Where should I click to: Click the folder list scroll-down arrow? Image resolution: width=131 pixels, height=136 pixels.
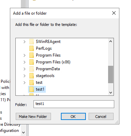click(110, 93)
